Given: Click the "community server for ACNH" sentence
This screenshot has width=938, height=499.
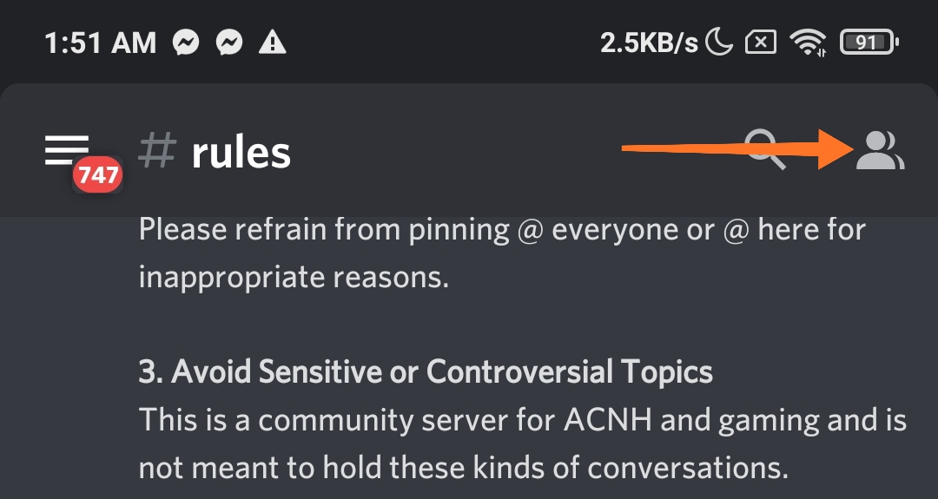Looking at the screenshot, I should click(x=522, y=420).
